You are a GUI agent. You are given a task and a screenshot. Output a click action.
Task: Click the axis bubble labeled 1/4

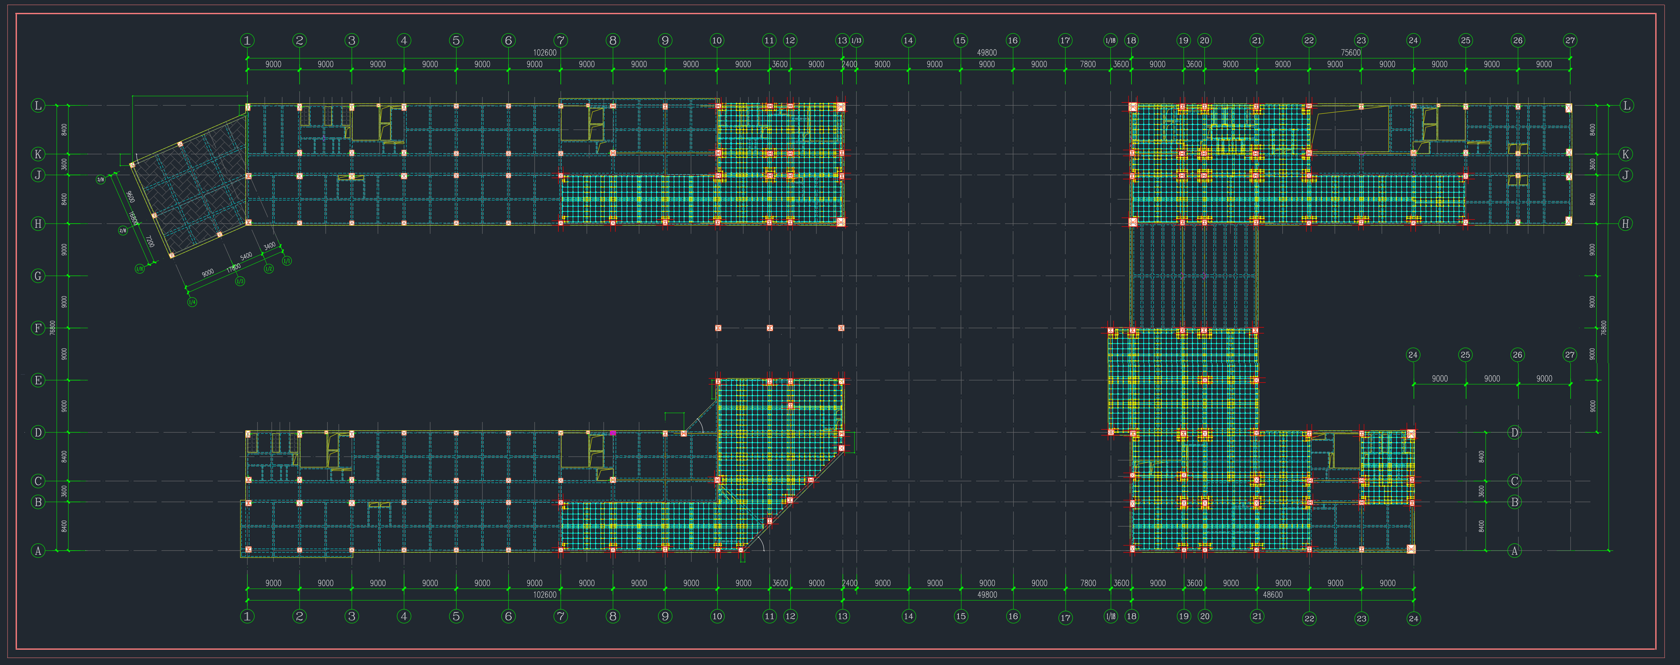tap(192, 302)
